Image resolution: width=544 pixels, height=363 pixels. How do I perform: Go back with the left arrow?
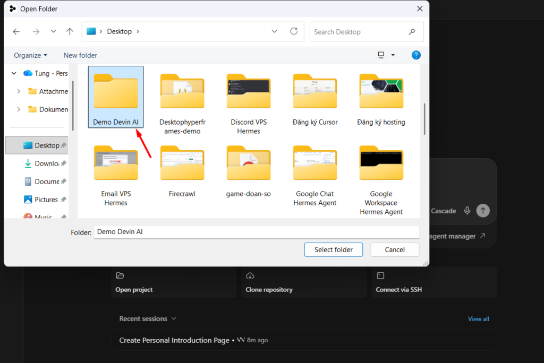[16, 31]
